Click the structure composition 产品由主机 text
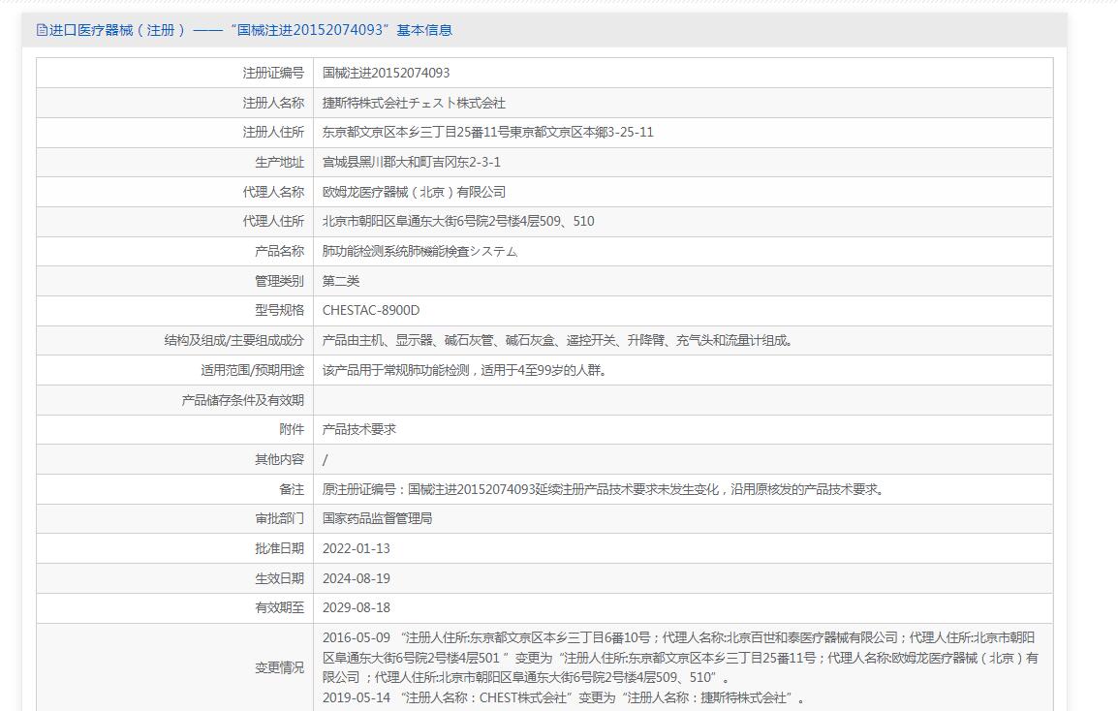1118x711 pixels. [557, 340]
